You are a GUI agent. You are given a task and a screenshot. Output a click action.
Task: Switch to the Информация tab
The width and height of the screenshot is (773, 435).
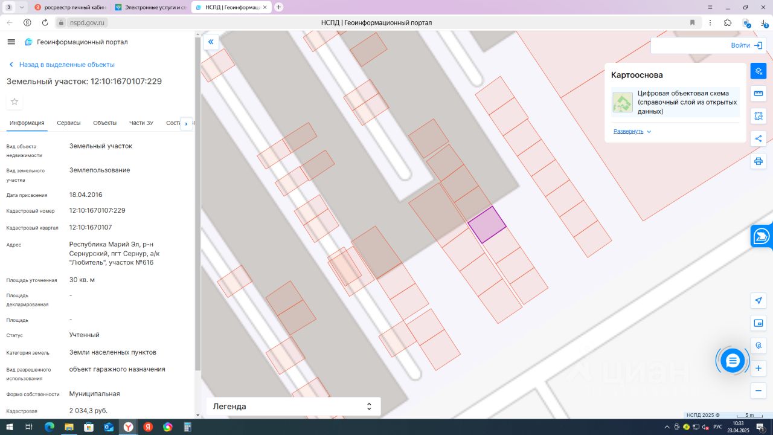pyautogui.click(x=27, y=123)
